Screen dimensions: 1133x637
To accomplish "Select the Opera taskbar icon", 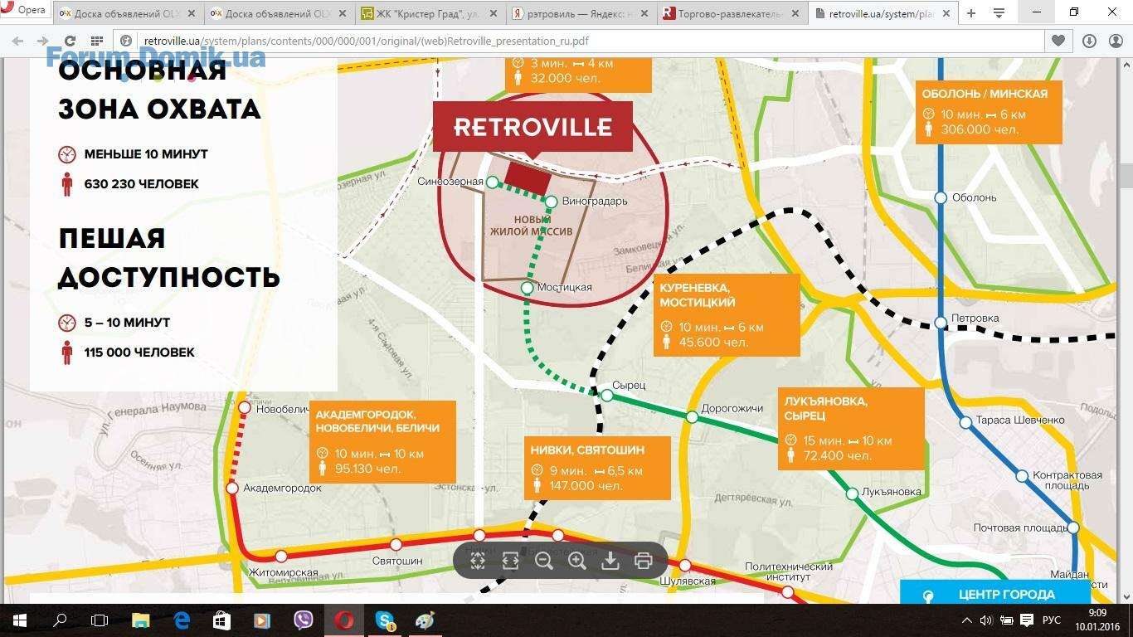I will (x=343, y=620).
